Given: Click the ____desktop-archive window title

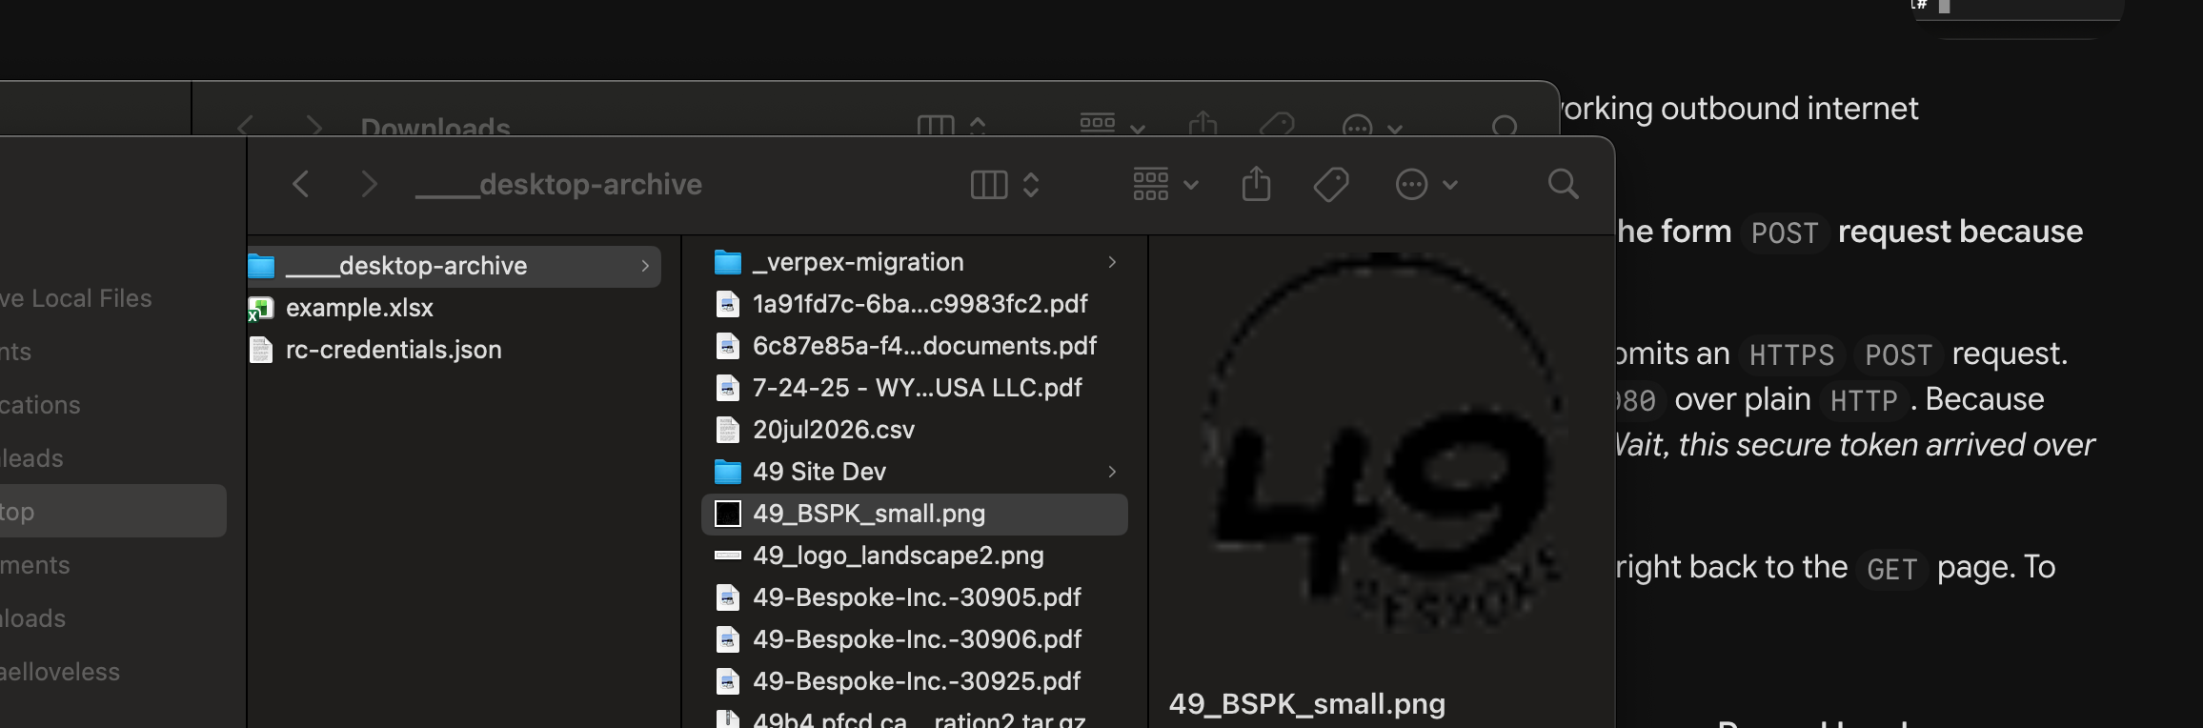Looking at the screenshot, I should pos(558,184).
